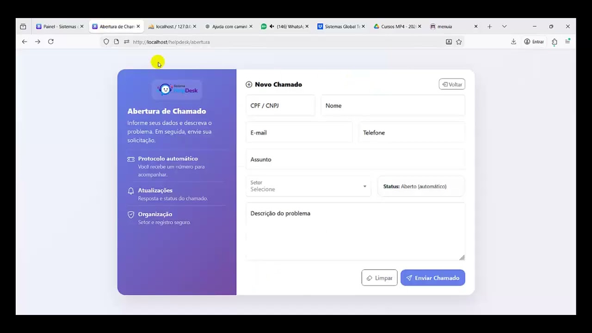Focus the E-mail input field
The height and width of the screenshot is (333, 592).
pyautogui.click(x=299, y=132)
